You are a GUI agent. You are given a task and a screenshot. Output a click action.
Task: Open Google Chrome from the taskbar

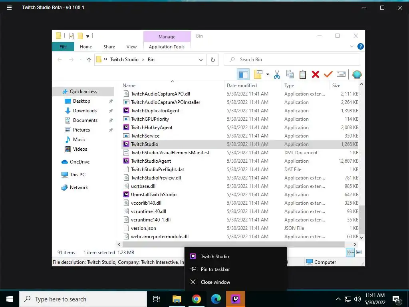tap(196, 299)
